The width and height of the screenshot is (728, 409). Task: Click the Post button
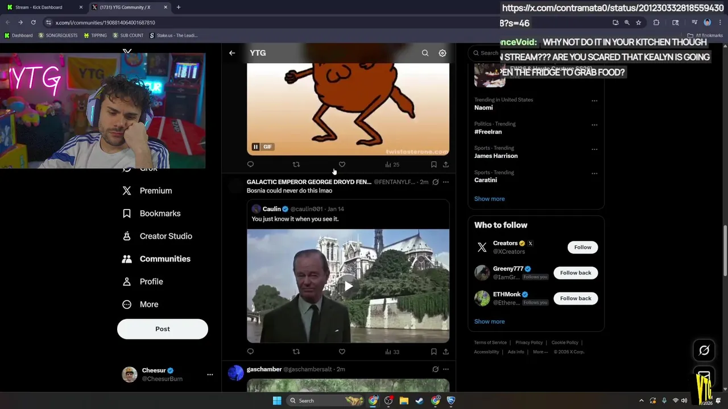pos(163,329)
